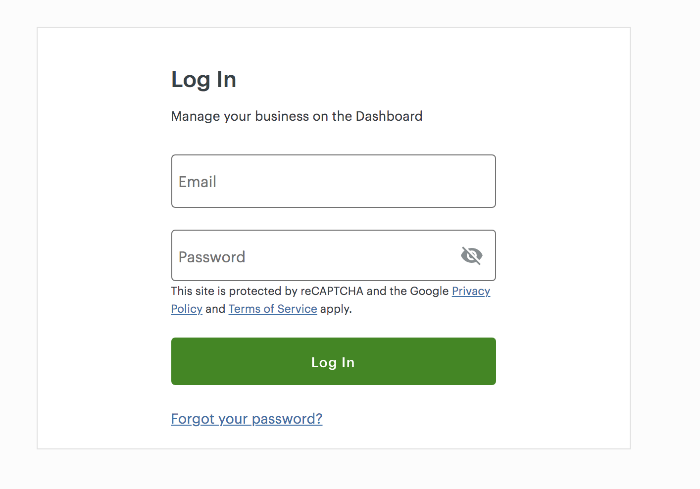Submit the login form
700x489 pixels.
point(333,361)
